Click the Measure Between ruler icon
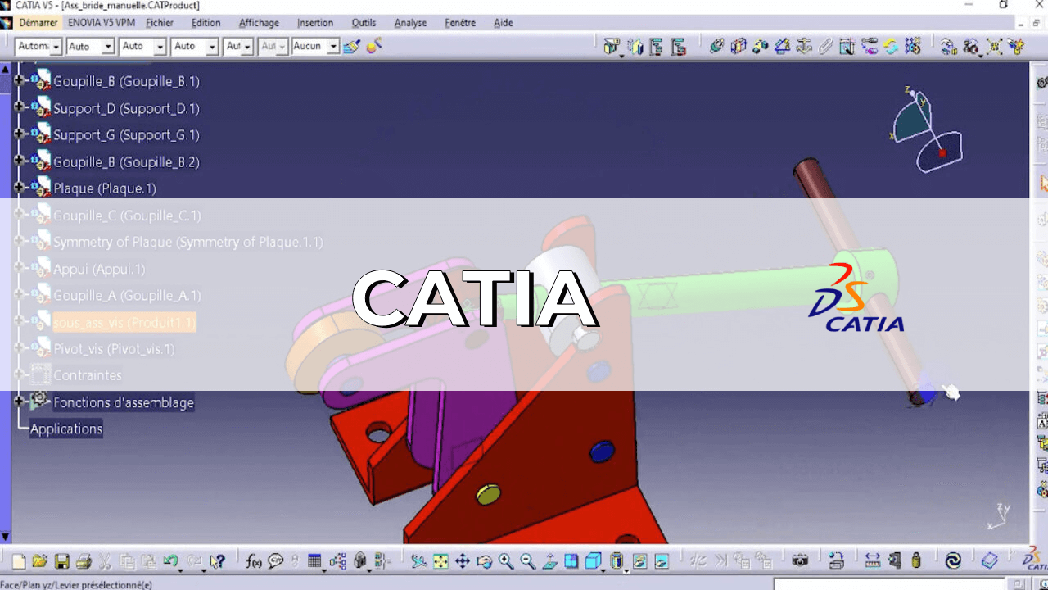Image resolution: width=1048 pixels, height=590 pixels. [x=873, y=561]
